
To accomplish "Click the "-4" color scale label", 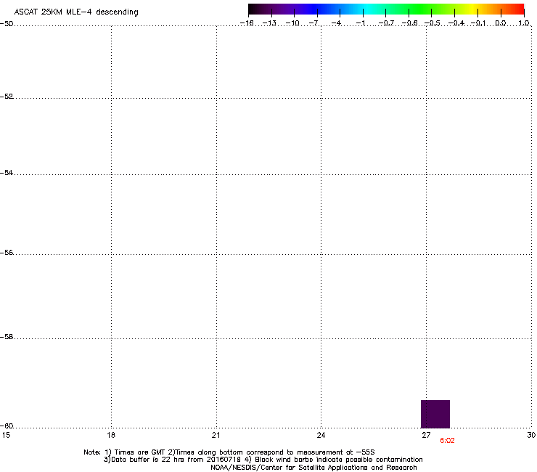I will [336, 23].
